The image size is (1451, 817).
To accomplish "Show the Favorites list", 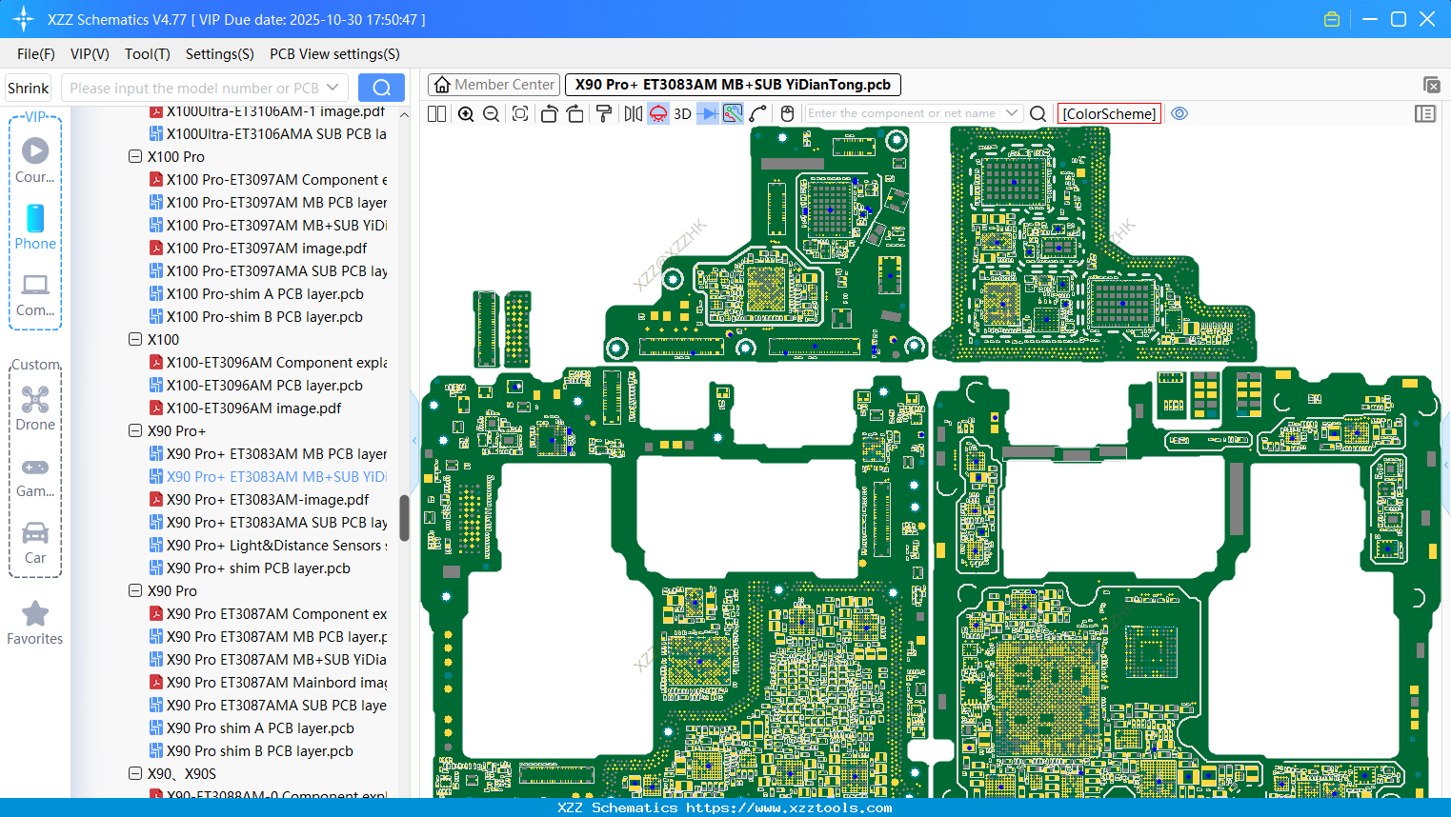I will pos(35,624).
